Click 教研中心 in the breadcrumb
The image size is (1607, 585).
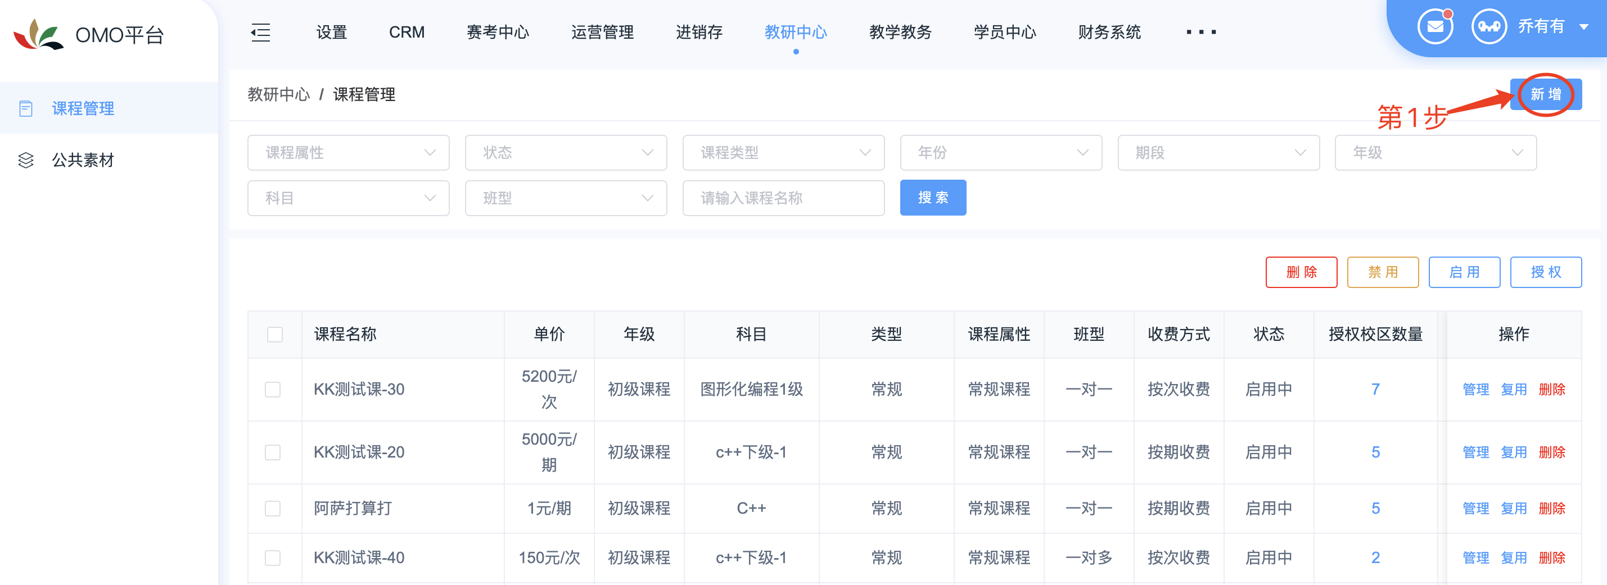pyautogui.click(x=278, y=94)
